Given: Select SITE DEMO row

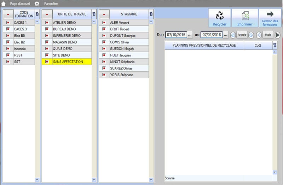Looking at the screenshot, I should click(67, 55).
